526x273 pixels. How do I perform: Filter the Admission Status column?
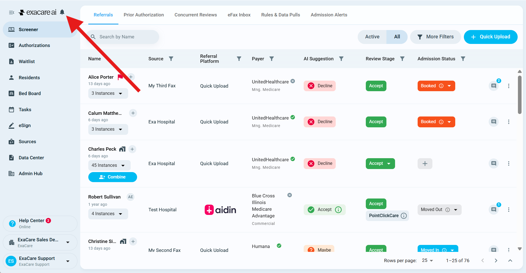463,59
